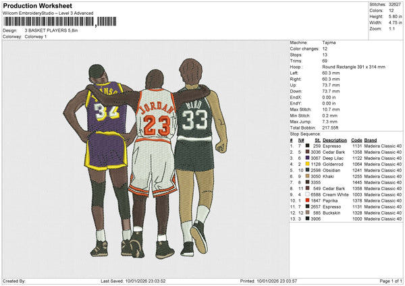Click the Khaki color swatch
This screenshot has width=405, height=286.
click(x=307, y=176)
